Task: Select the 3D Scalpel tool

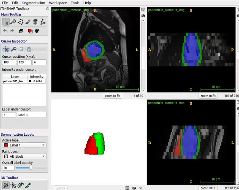Action: [28, 185]
